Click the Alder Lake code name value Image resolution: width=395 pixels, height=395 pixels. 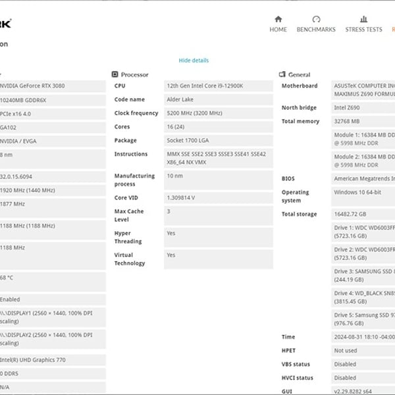point(219,99)
